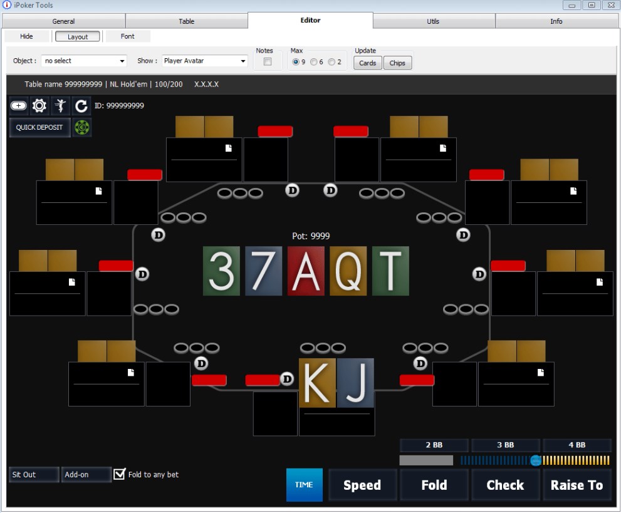The height and width of the screenshot is (513, 621).
Task: Adjust the bet sizing slider handle
Action: tap(536, 460)
